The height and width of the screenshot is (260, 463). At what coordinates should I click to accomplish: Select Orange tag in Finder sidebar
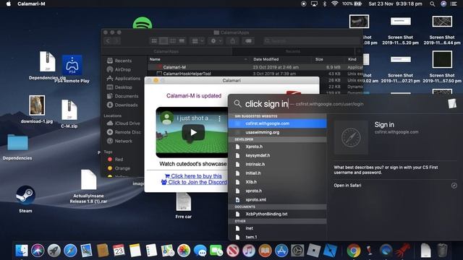(x=122, y=168)
